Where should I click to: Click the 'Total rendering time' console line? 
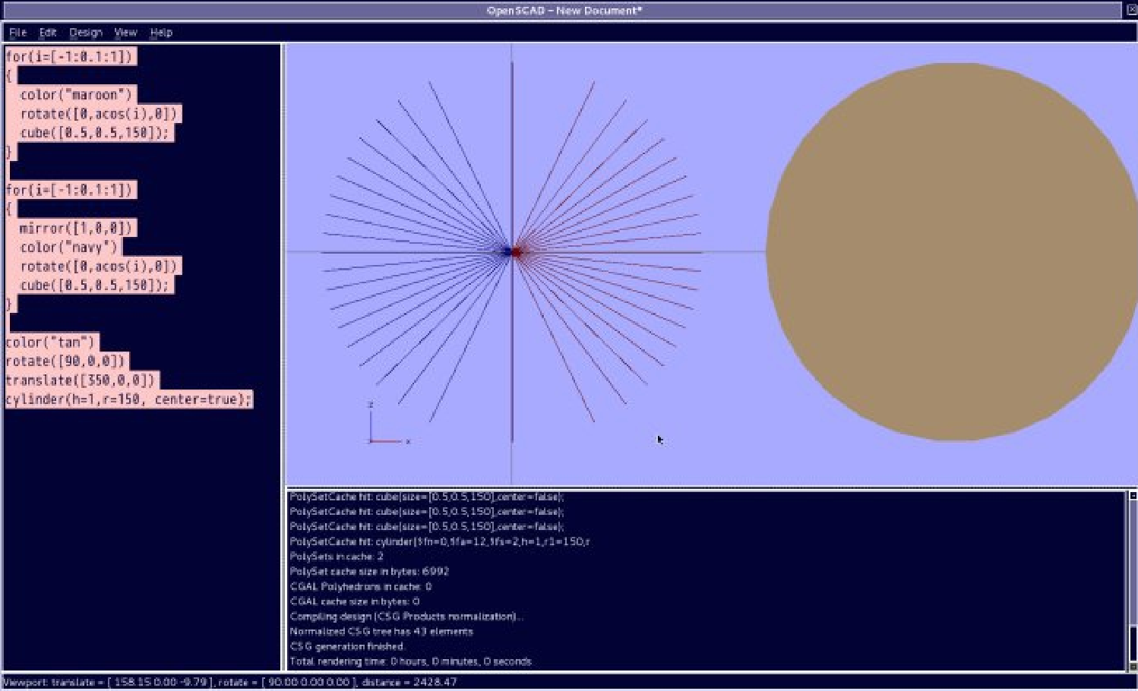tap(410, 661)
